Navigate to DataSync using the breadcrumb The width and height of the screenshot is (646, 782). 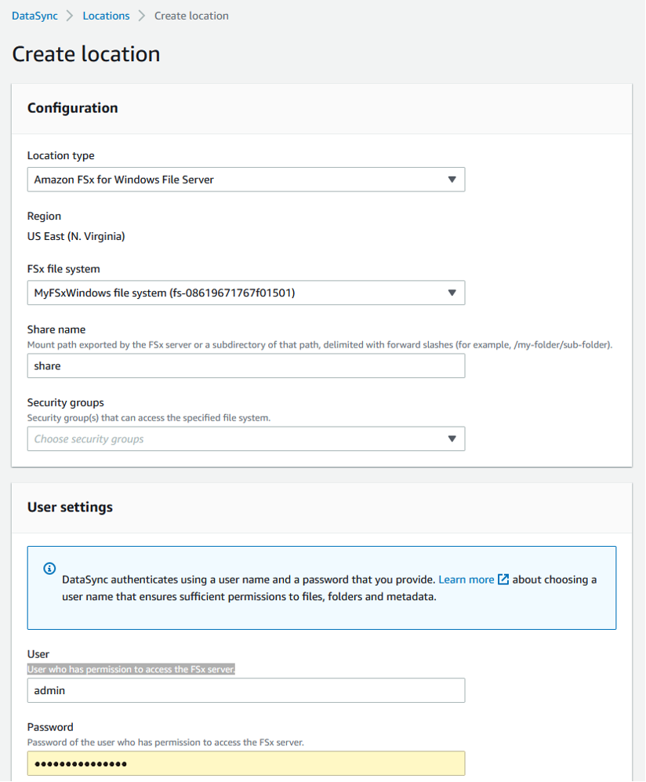pyautogui.click(x=34, y=16)
